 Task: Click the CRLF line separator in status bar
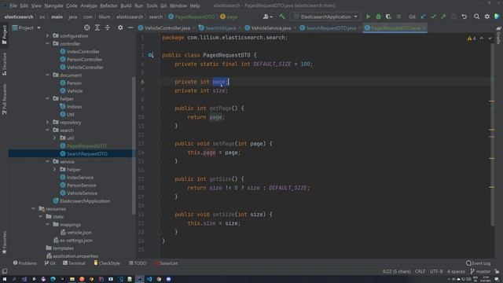420,271
